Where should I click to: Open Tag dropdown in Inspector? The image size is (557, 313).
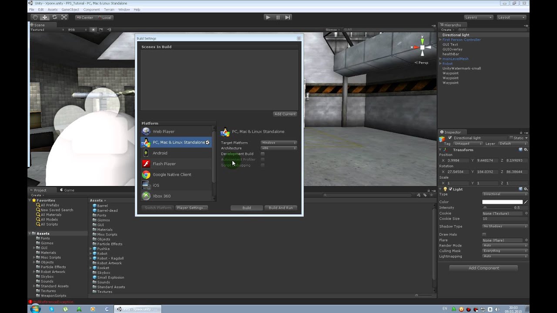coord(468,143)
